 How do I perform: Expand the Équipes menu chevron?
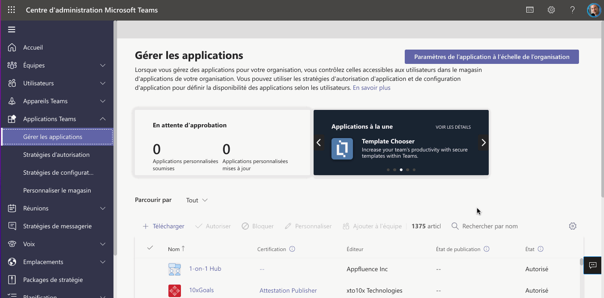coord(103,65)
